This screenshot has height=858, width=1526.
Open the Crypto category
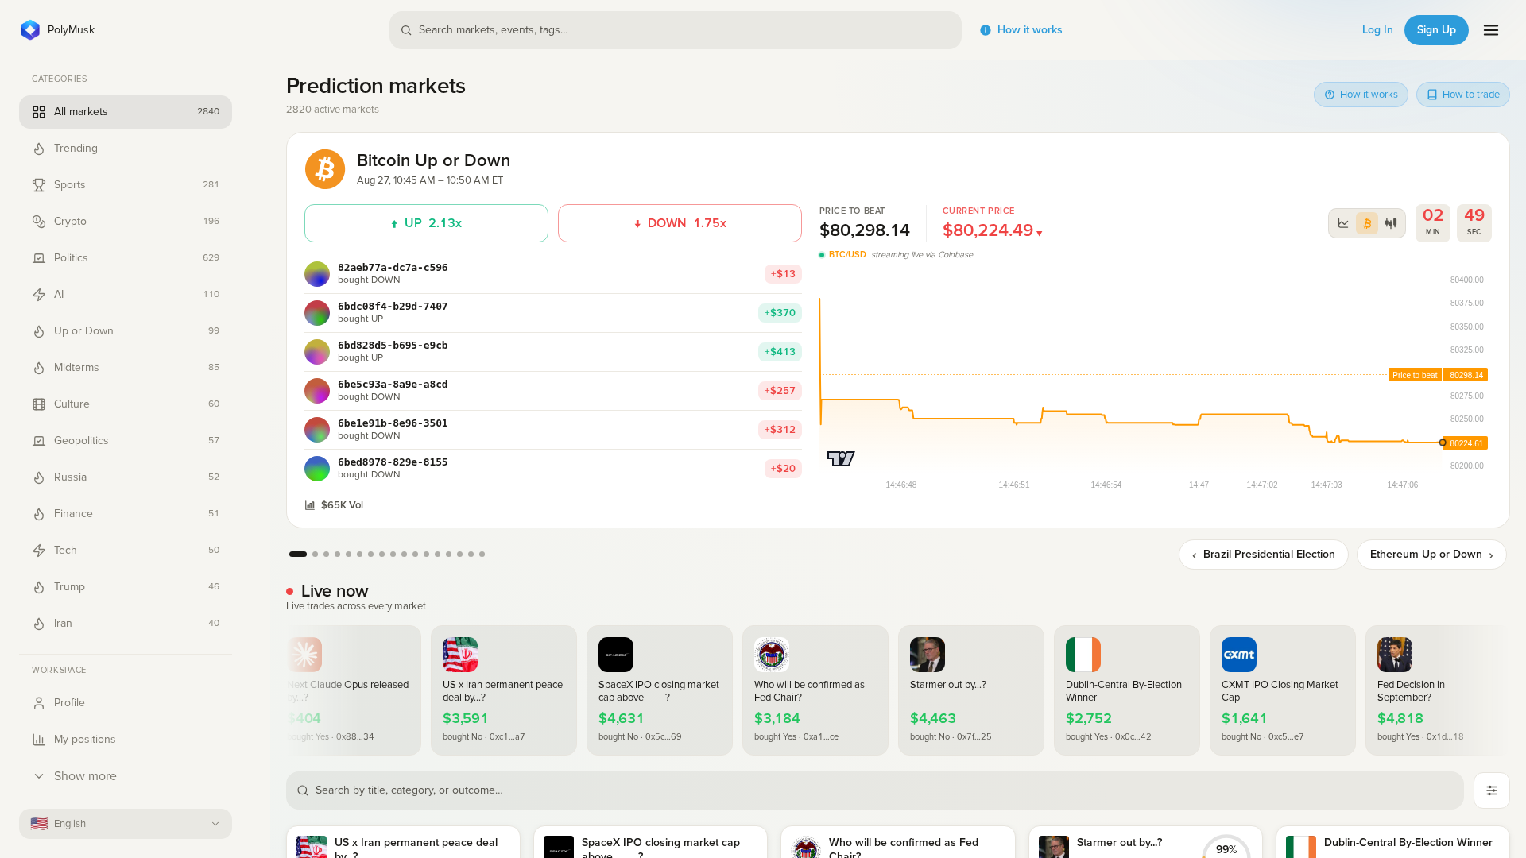point(126,222)
